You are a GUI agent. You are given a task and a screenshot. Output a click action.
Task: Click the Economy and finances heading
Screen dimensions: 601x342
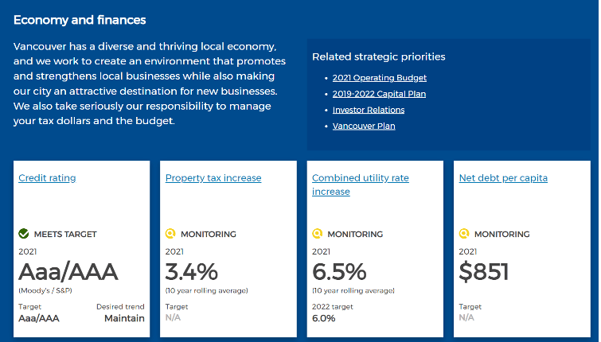click(x=80, y=20)
